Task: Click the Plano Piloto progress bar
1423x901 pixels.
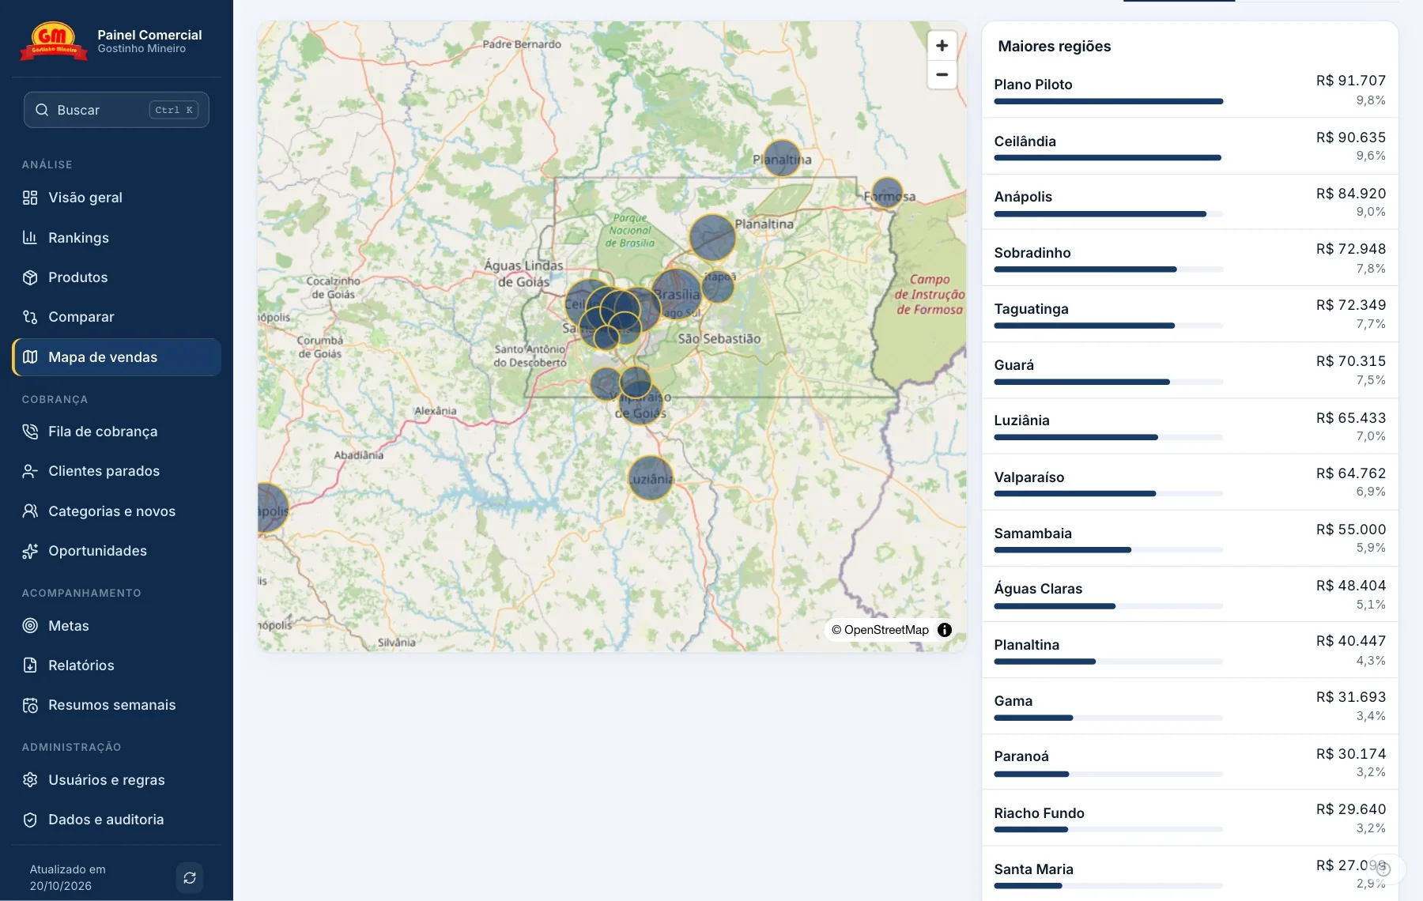Action: [1108, 101]
